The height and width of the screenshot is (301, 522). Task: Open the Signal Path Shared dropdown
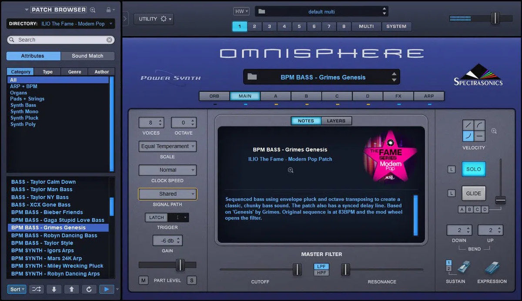point(167,194)
